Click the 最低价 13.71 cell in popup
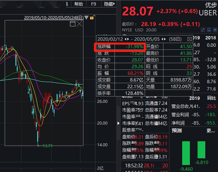The height and width of the screenshot is (172, 218). click(x=169, y=60)
